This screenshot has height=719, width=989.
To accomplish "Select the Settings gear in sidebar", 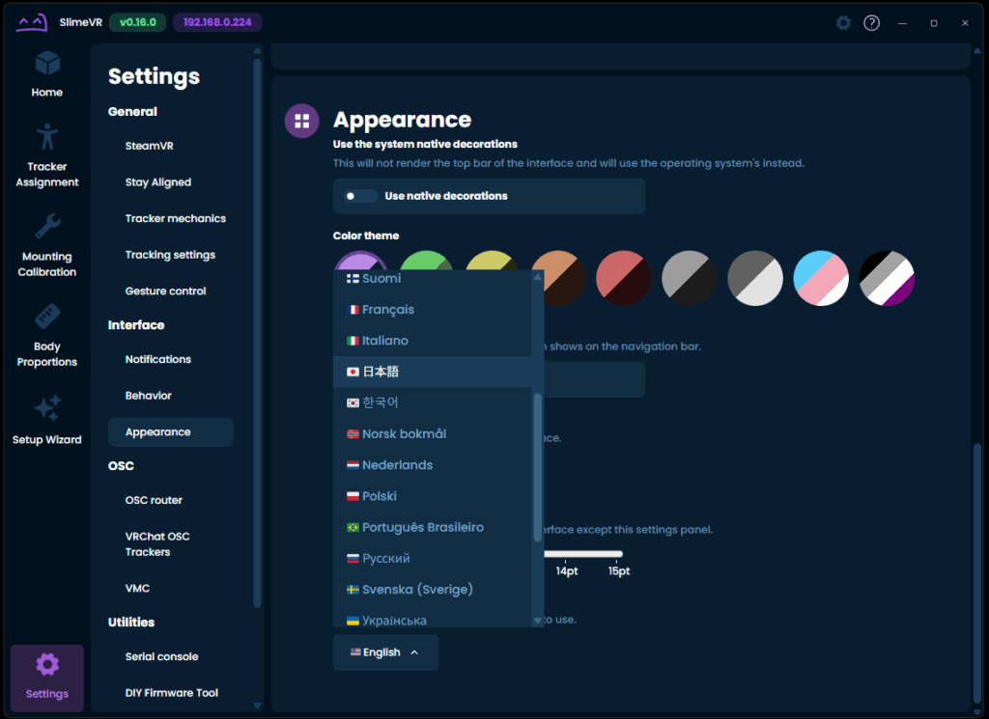I will pos(46,678).
